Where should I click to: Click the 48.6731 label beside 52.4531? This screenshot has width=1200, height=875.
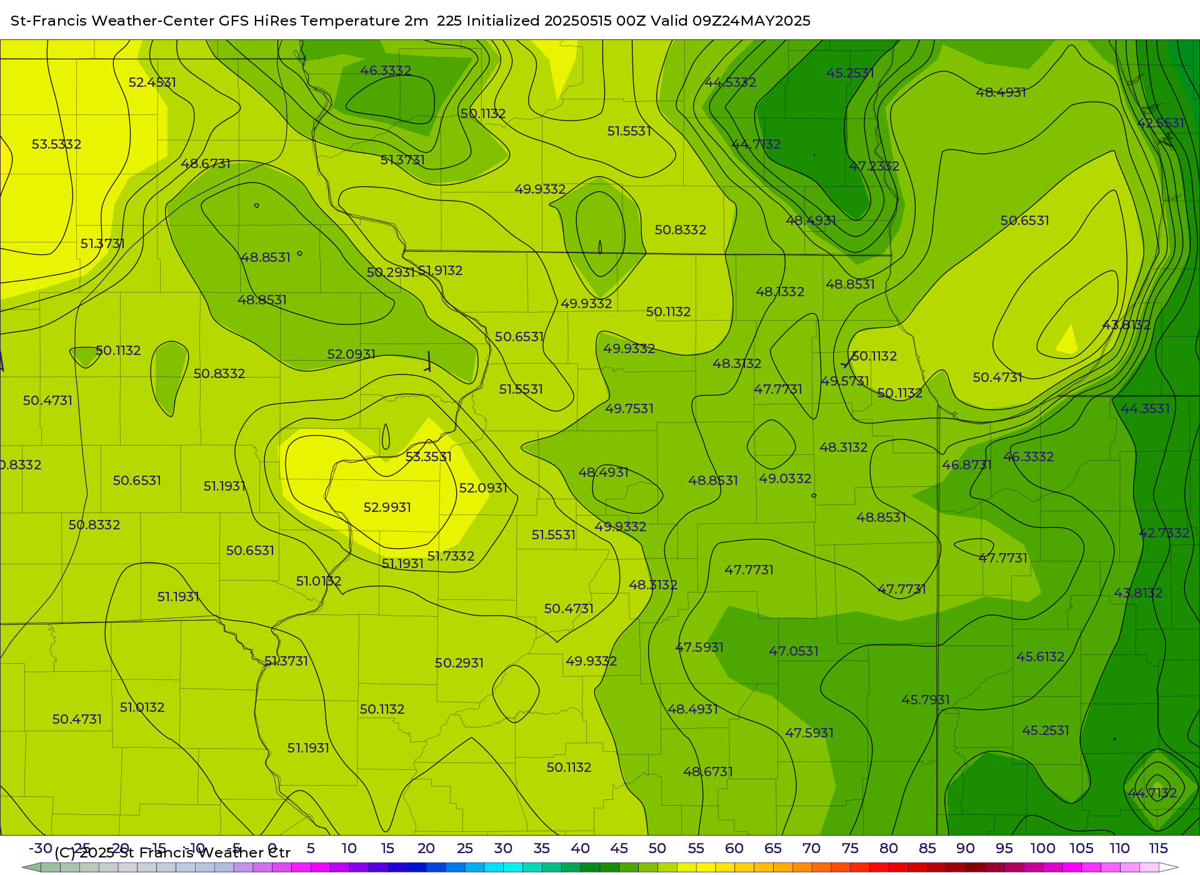(205, 164)
